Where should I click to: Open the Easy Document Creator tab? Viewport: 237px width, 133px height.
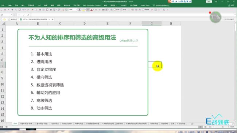pyautogui.click(x=92, y=5)
